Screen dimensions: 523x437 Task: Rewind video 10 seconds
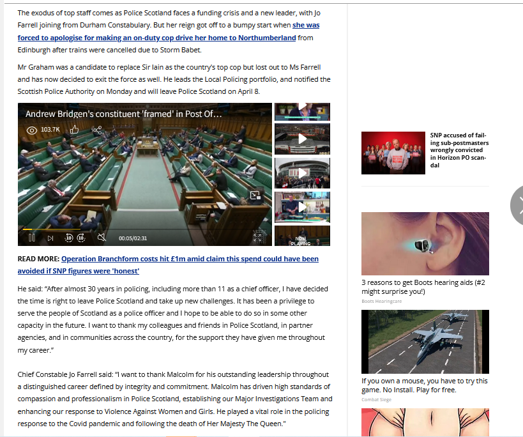69,238
